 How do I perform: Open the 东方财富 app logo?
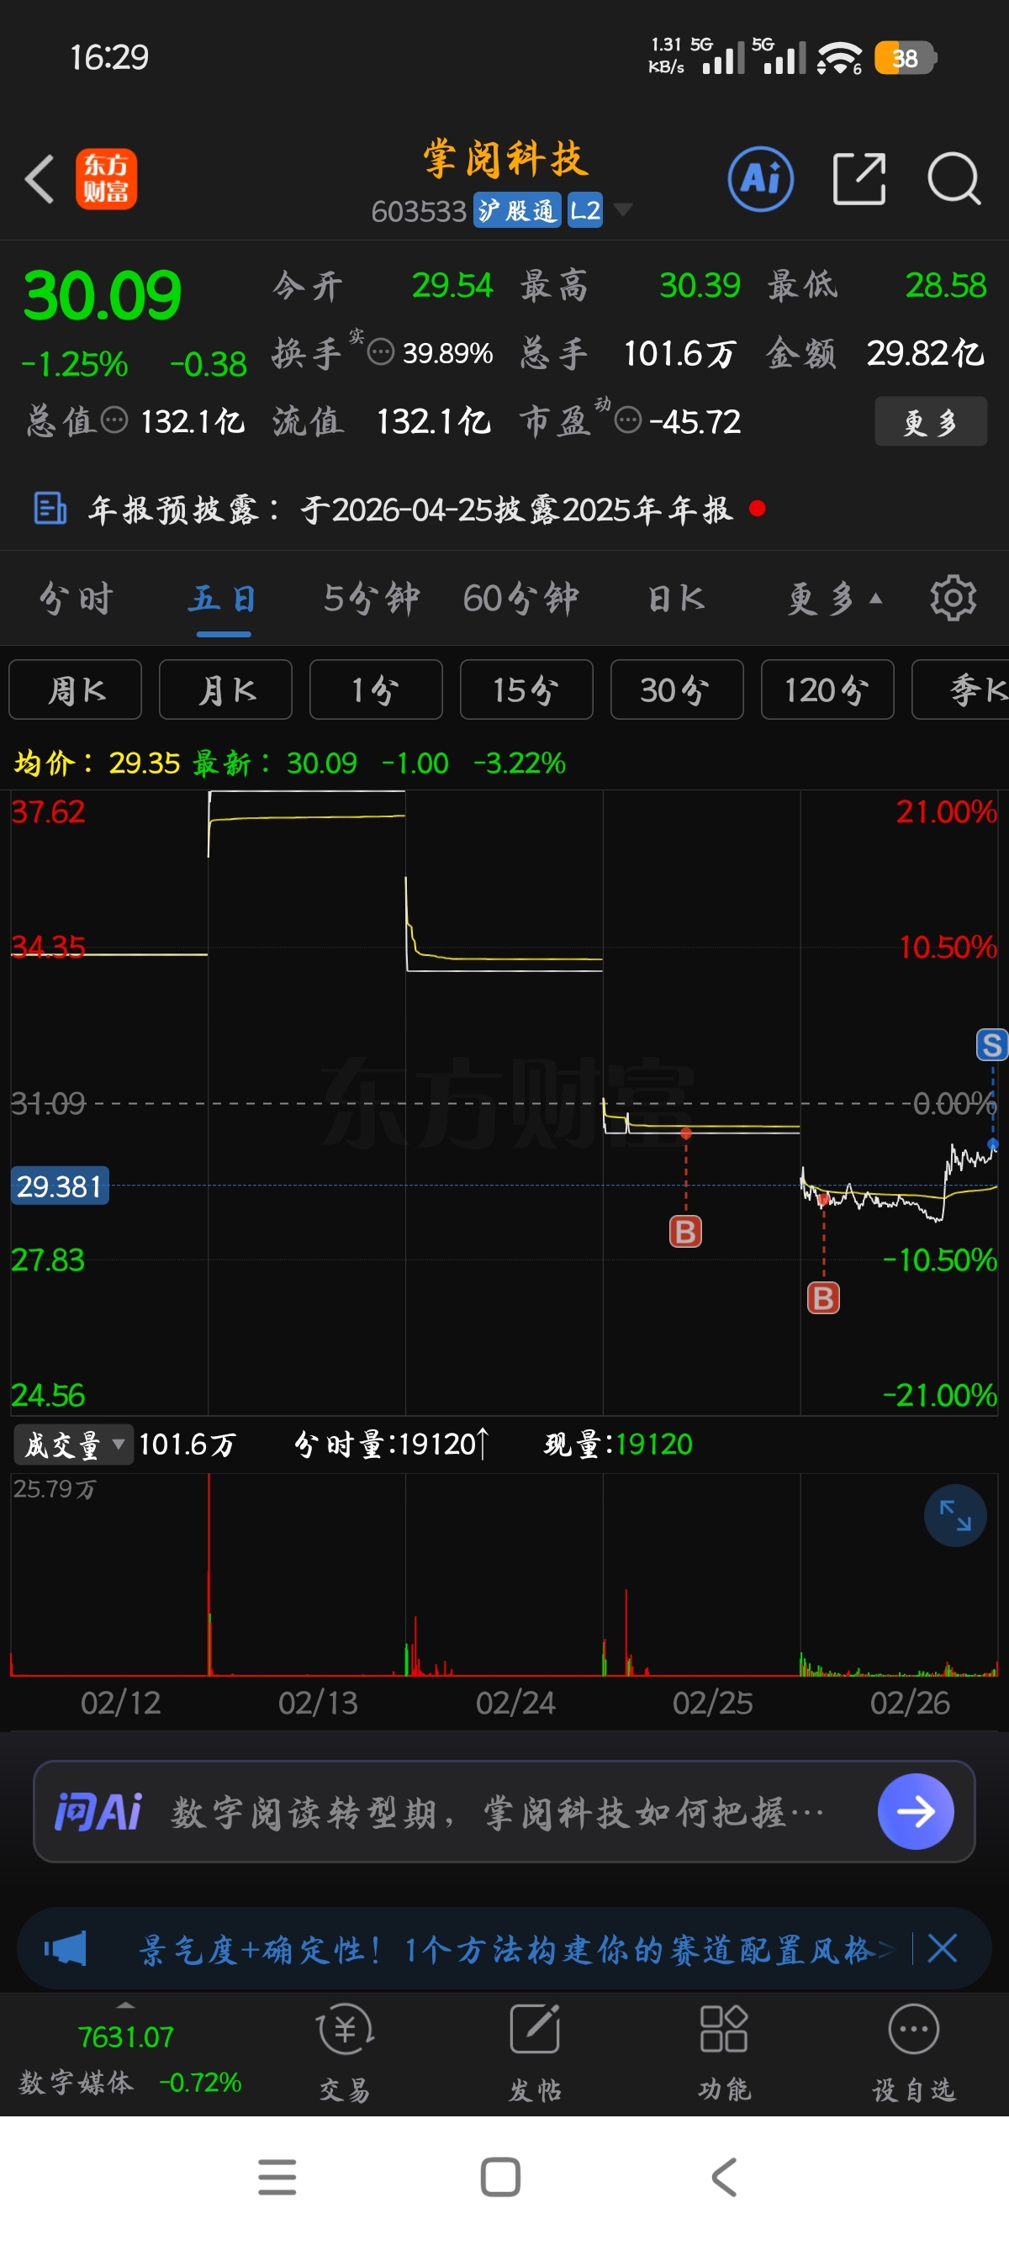106,178
